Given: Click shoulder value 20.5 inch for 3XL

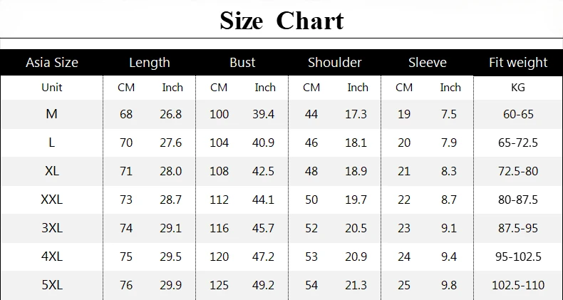Looking at the screenshot, I should coord(356,228).
